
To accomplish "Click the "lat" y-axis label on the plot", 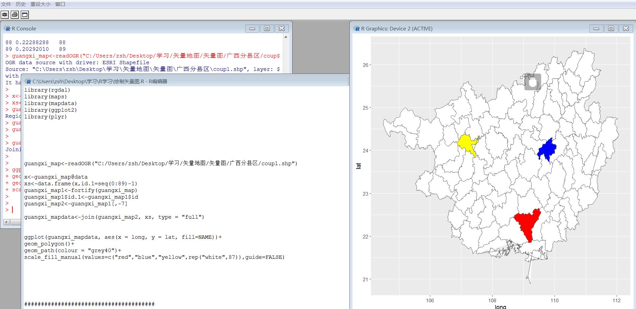I will click(359, 166).
